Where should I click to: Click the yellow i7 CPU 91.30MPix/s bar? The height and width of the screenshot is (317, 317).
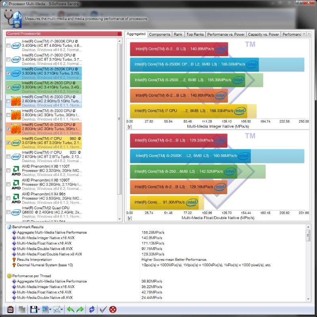164,202
